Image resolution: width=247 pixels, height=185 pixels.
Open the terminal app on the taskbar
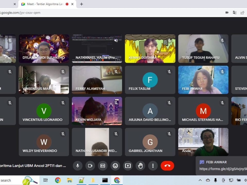point(105,180)
